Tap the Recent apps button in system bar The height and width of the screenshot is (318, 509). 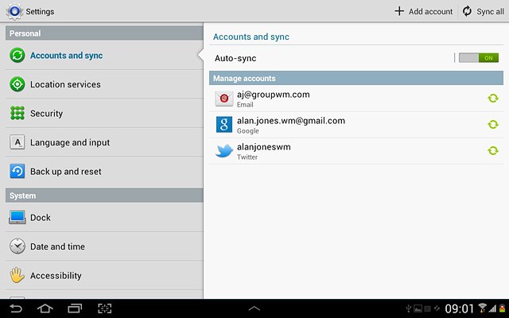coord(75,308)
